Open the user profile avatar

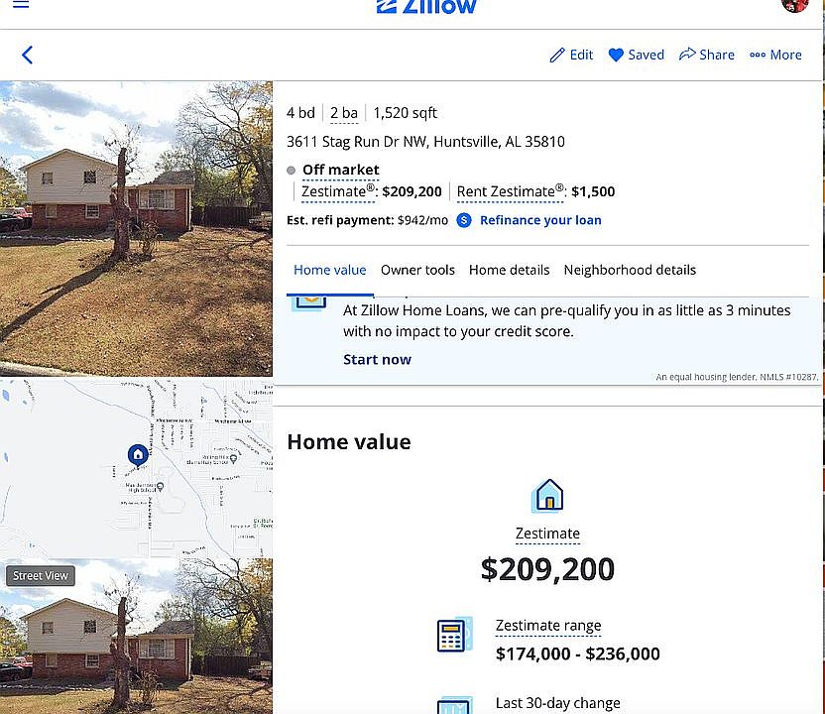794,4
